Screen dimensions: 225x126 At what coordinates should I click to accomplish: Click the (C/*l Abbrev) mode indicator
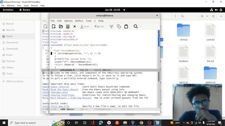pyautogui.click(x=103, y=70)
